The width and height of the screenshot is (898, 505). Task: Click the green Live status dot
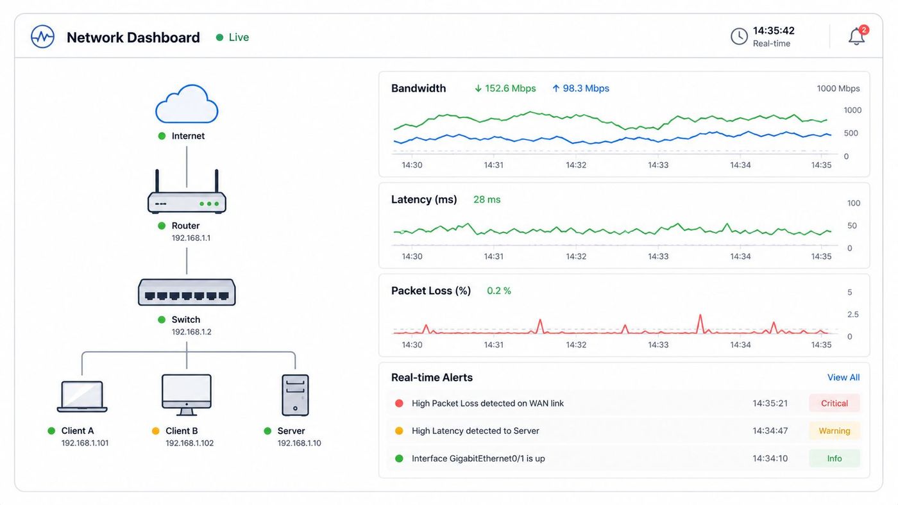tap(220, 37)
